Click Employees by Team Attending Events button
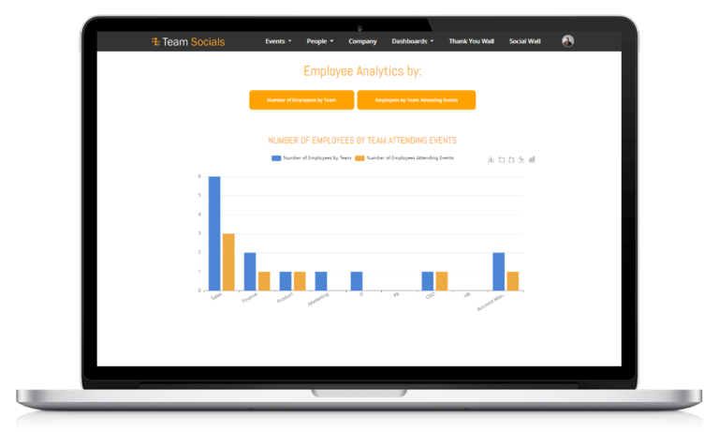This screenshot has width=719, height=432. pyautogui.click(x=417, y=100)
